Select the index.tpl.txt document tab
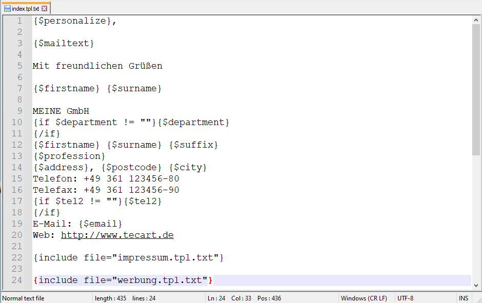Viewport: 482px width, 303px height. pyautogui.click(x=25, y=9)
